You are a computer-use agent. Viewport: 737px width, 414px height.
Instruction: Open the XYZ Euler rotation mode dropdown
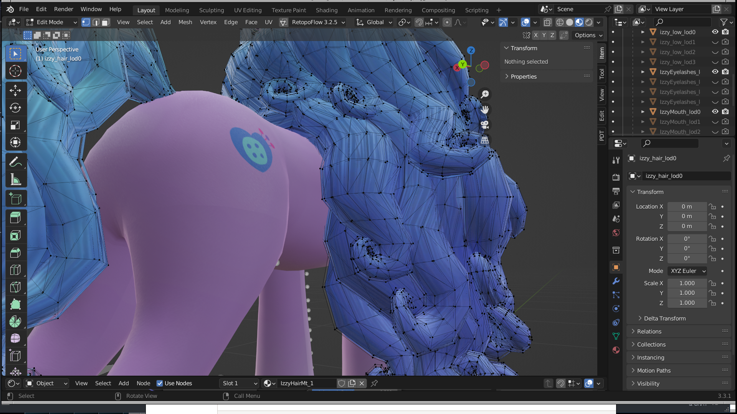click(687, 271)
